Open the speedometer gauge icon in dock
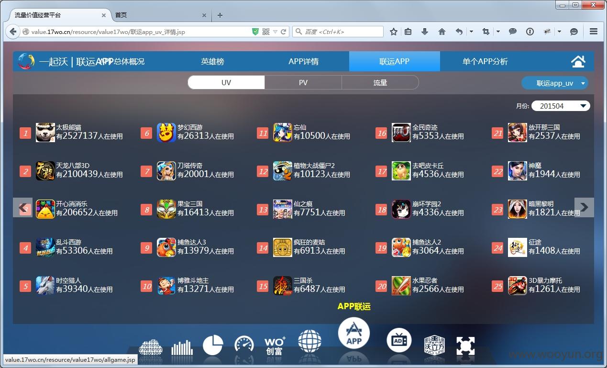The image size is (607, 368). tap(244, 345)
